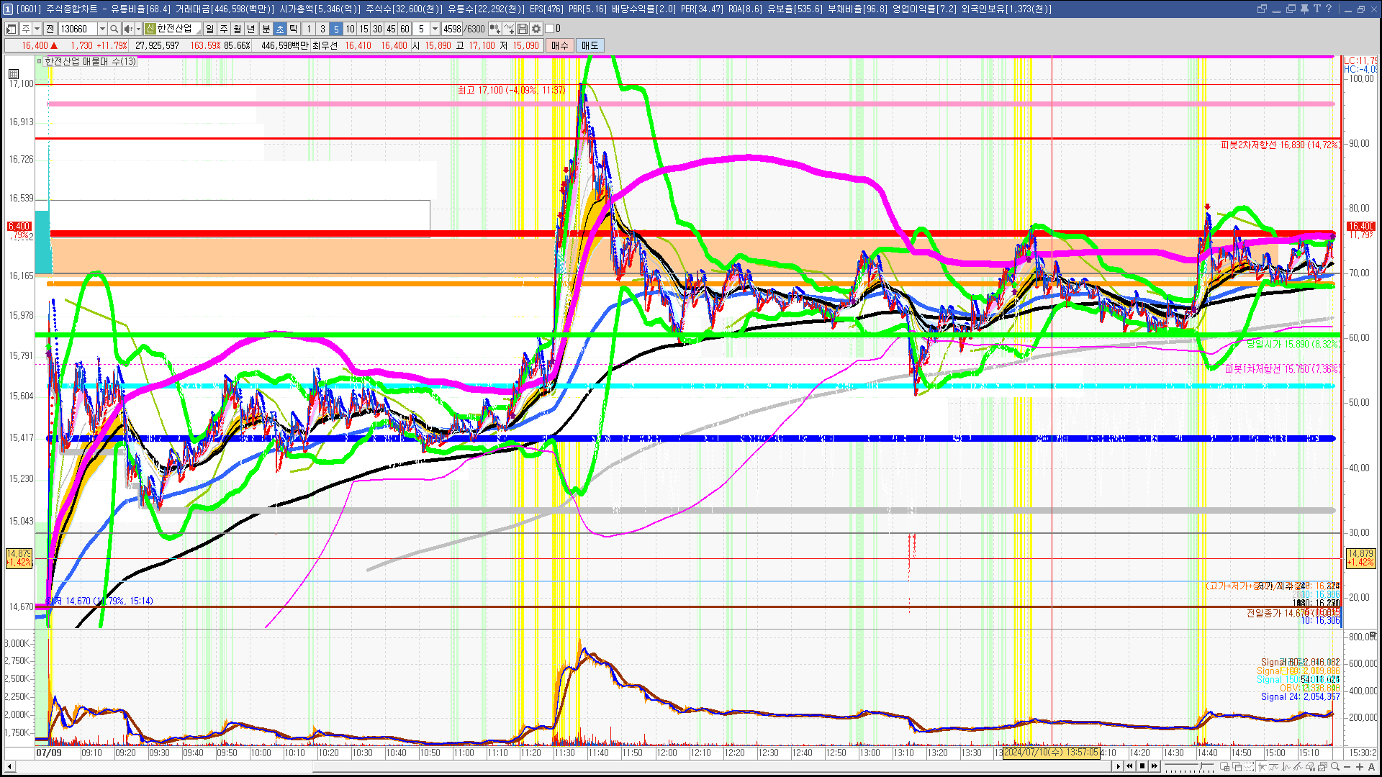Click the stock search magnifier icon
1382x777 pixels.
114,29
